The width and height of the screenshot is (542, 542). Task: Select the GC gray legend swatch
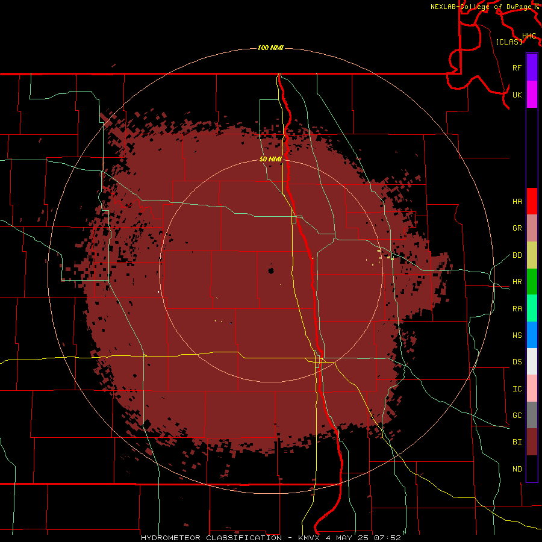(532, 415)
